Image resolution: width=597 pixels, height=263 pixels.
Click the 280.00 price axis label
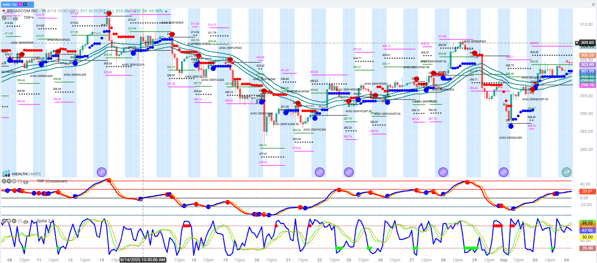coord(586,150)
